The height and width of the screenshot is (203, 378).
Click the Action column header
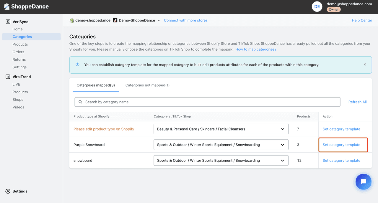(328, 116)
